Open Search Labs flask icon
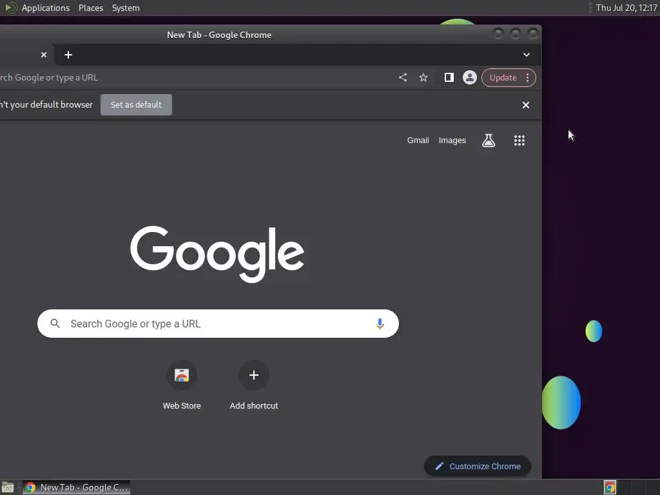Viewport: 660px width, 495px height. click(x=489, y=141)
